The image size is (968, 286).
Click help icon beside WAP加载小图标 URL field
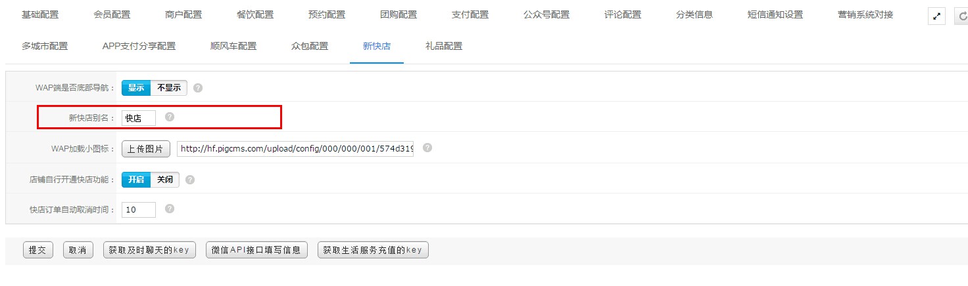pyautogui.click(x=427, y=148)
